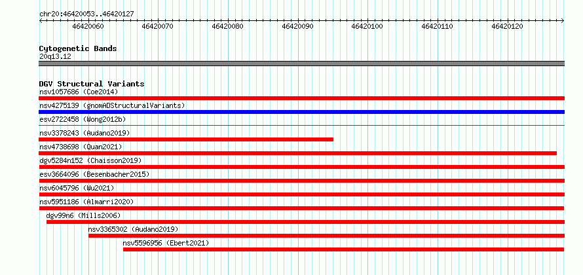Open nsv3378243 (Audano2019) variant label

[85, 133]
